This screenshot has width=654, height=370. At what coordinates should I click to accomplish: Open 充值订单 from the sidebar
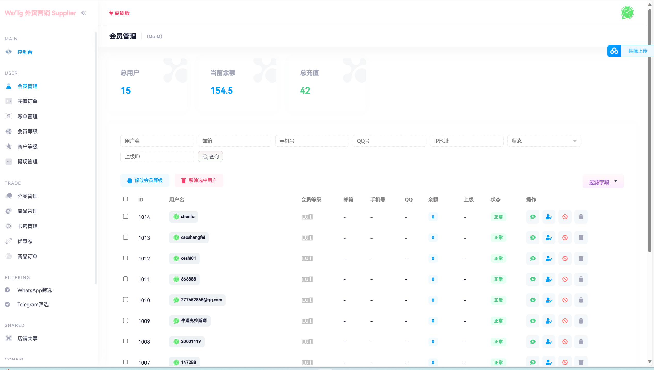pos(27,101)
